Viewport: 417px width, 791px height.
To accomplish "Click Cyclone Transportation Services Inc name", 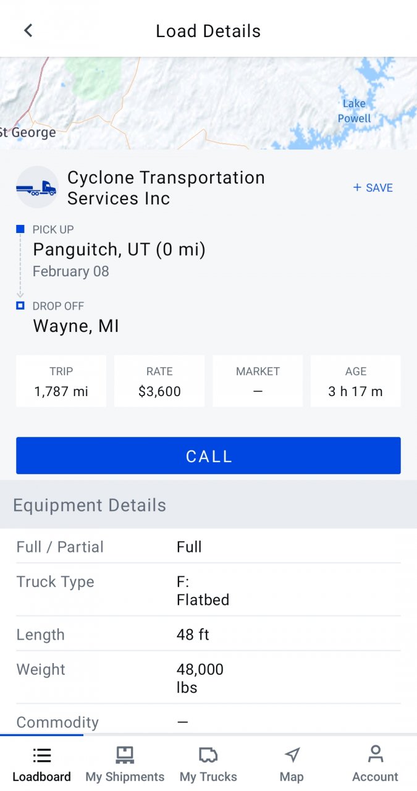I will click(x=166, y=188).
